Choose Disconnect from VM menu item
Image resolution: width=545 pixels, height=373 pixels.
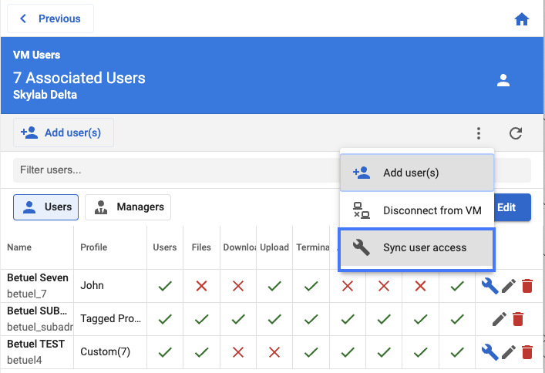pyautogui.click(x=416, y=210)
